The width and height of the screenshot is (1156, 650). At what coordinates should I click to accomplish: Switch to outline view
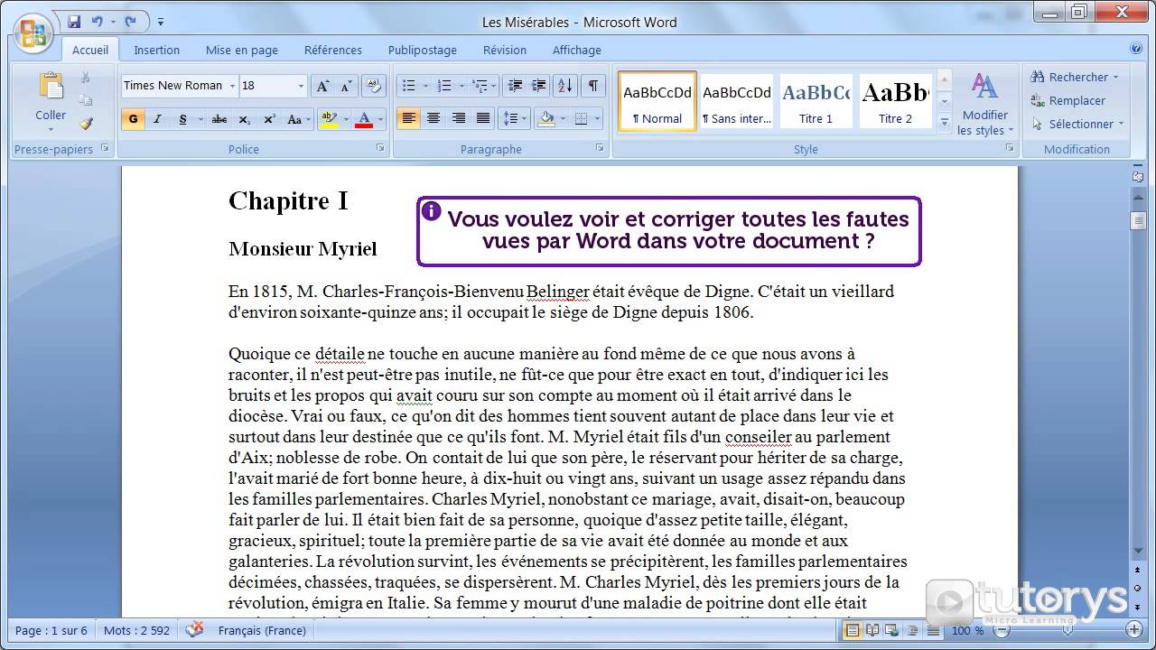(911, 630)
